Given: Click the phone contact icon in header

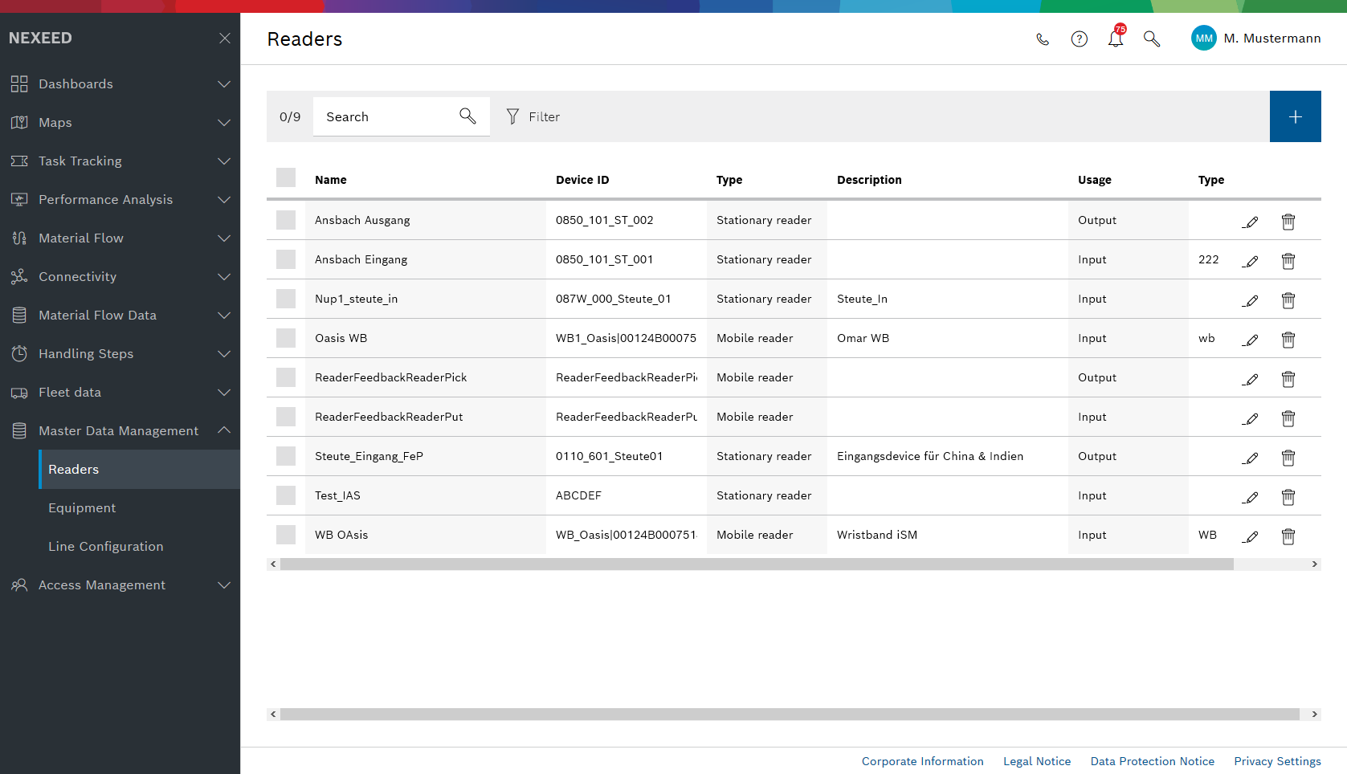Looking at the screenshot, I should tap(1043, 39).
